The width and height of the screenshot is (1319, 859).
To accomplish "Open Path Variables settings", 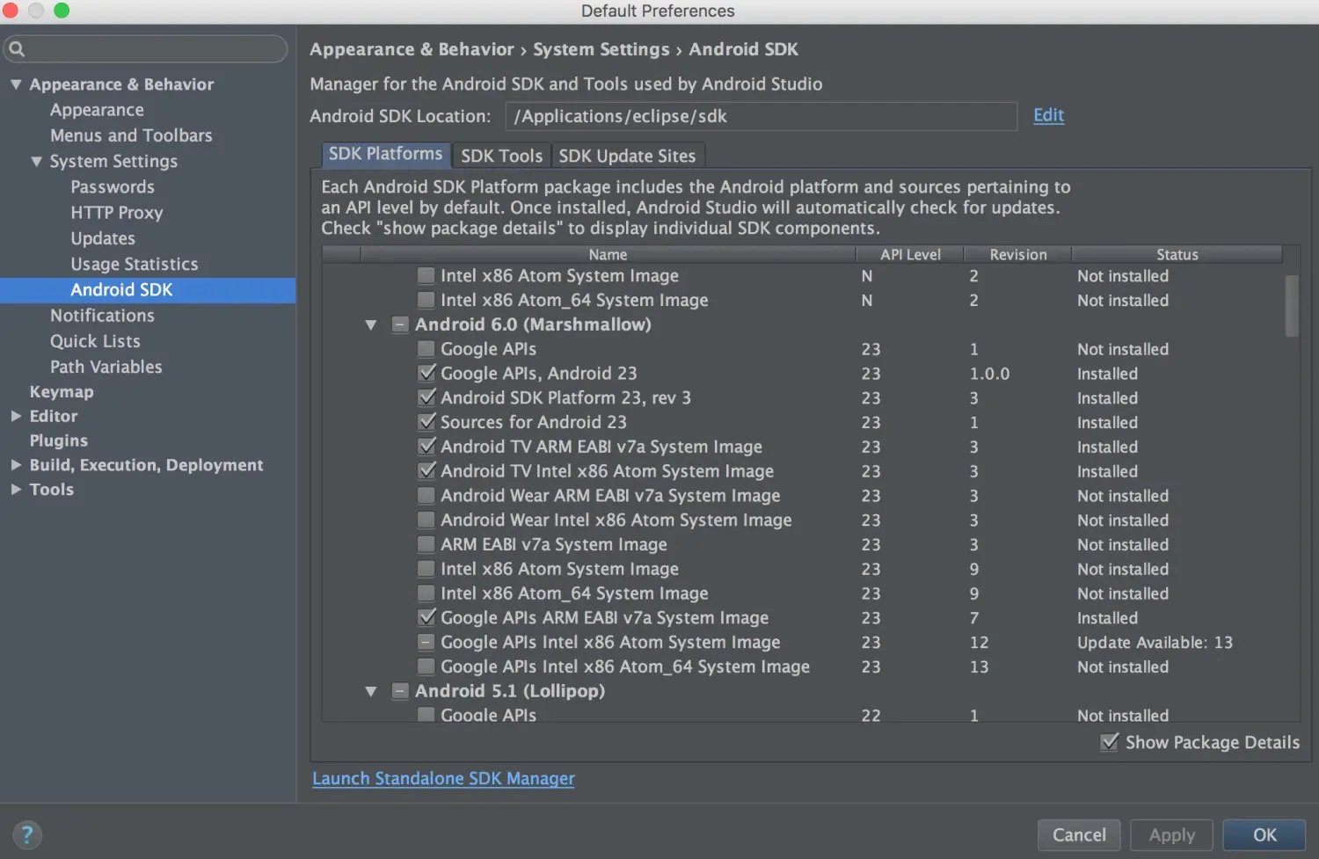I will click(x=106, y=367).
